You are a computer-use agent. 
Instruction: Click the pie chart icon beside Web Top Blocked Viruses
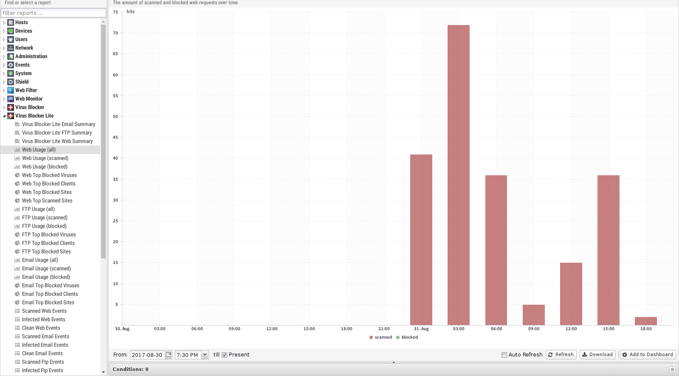click(x=17, y=175)
